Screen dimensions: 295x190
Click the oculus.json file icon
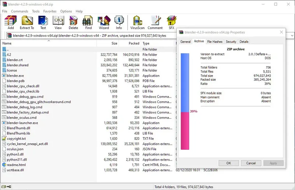pos(4,149)
